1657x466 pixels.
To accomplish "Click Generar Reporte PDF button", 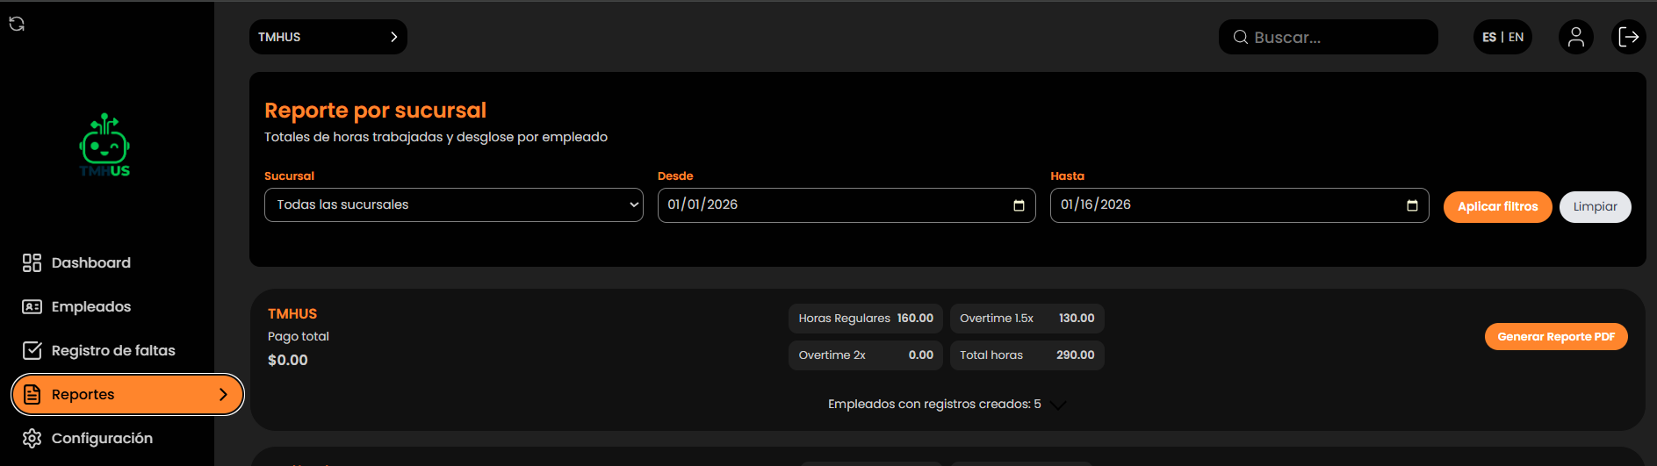I will [x=1555, y=337].
